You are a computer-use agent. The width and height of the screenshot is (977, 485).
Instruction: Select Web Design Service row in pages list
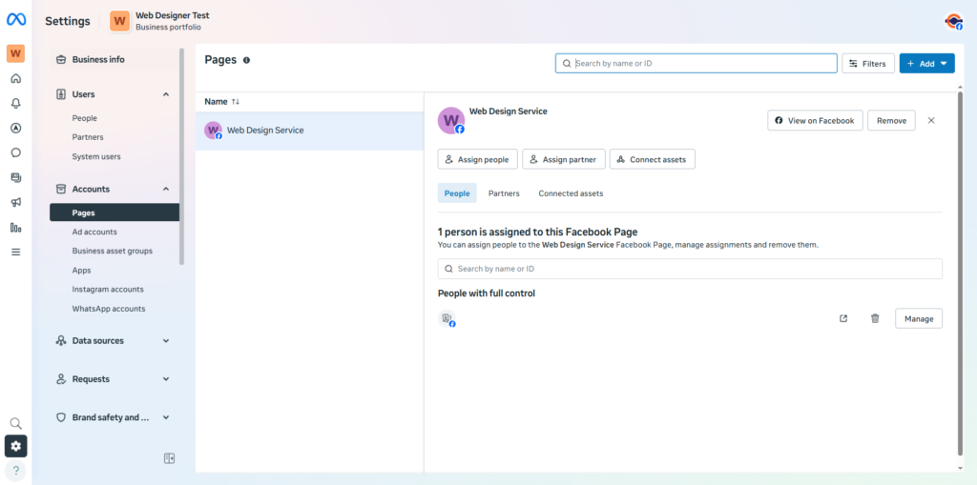pyautogui.click(x=310, y=131)
